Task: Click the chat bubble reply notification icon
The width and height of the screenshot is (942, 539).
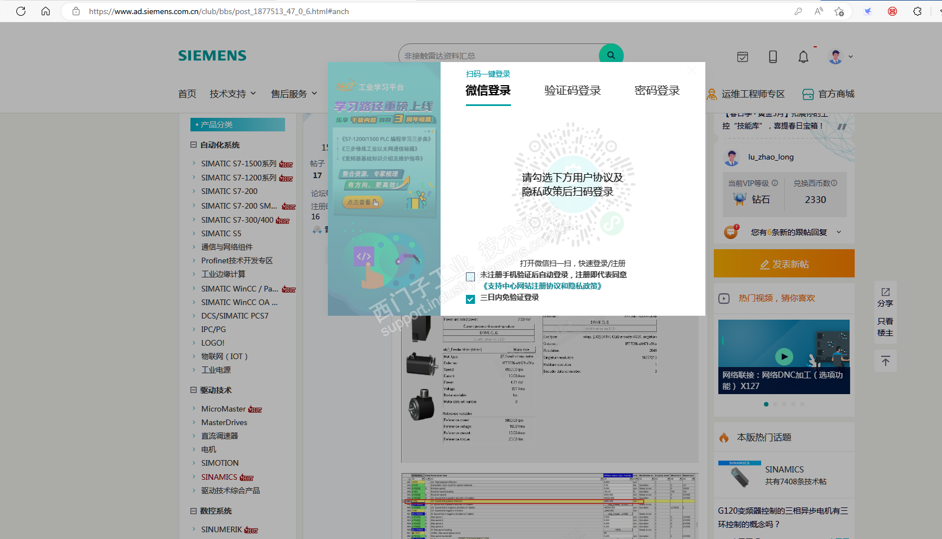Action: pos(731,232)
